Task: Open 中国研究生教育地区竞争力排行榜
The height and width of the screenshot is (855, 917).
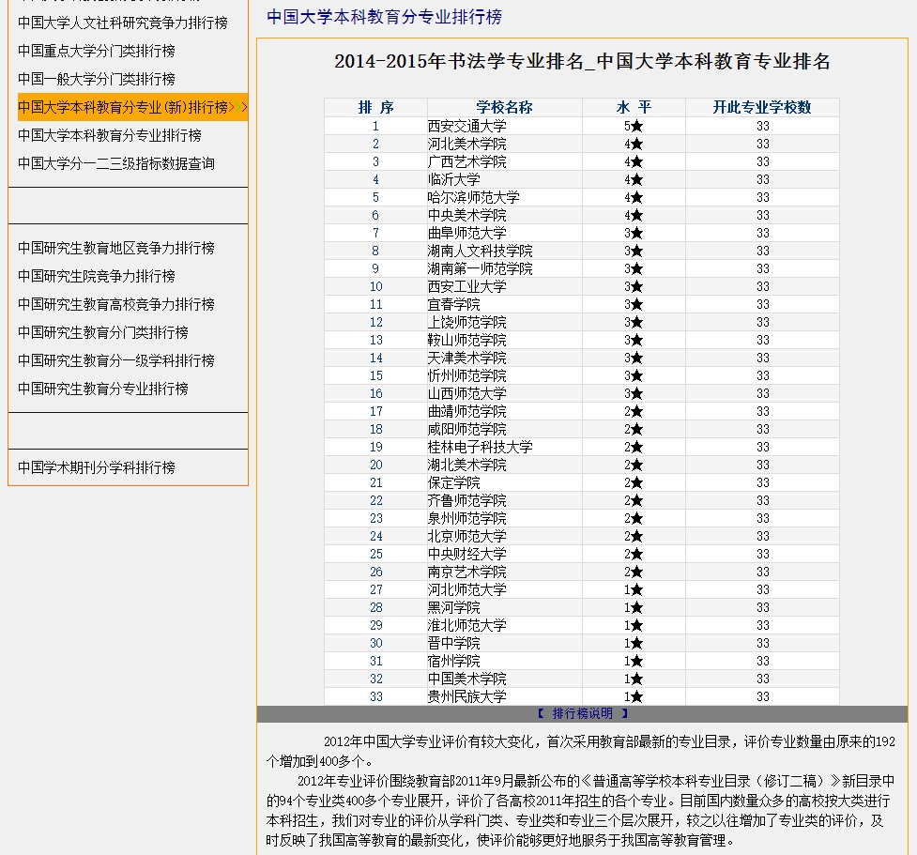Action: [115, 248]
